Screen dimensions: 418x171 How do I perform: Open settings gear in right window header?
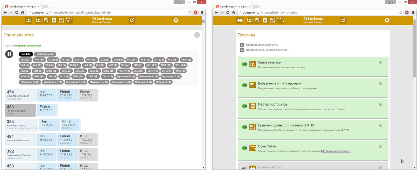[387, 20]
